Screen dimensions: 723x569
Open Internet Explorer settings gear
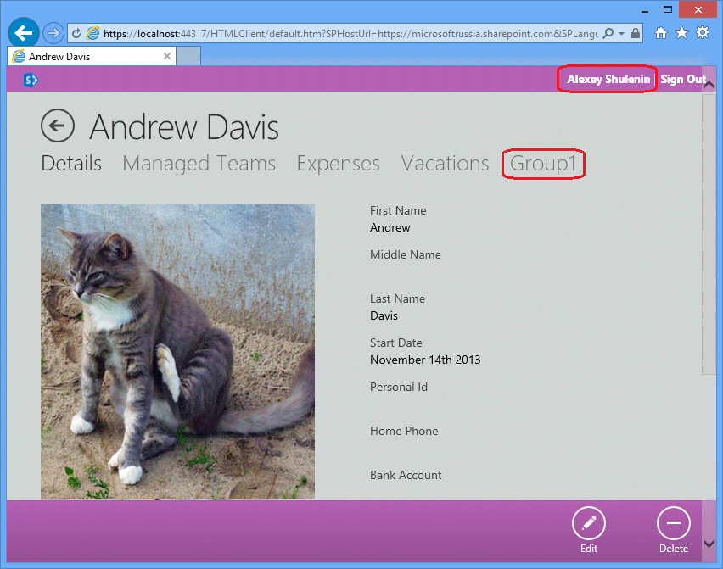[703, 32]
